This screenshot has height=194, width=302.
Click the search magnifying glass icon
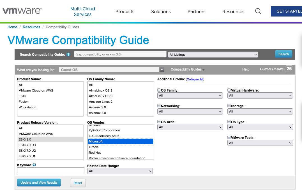258,11
